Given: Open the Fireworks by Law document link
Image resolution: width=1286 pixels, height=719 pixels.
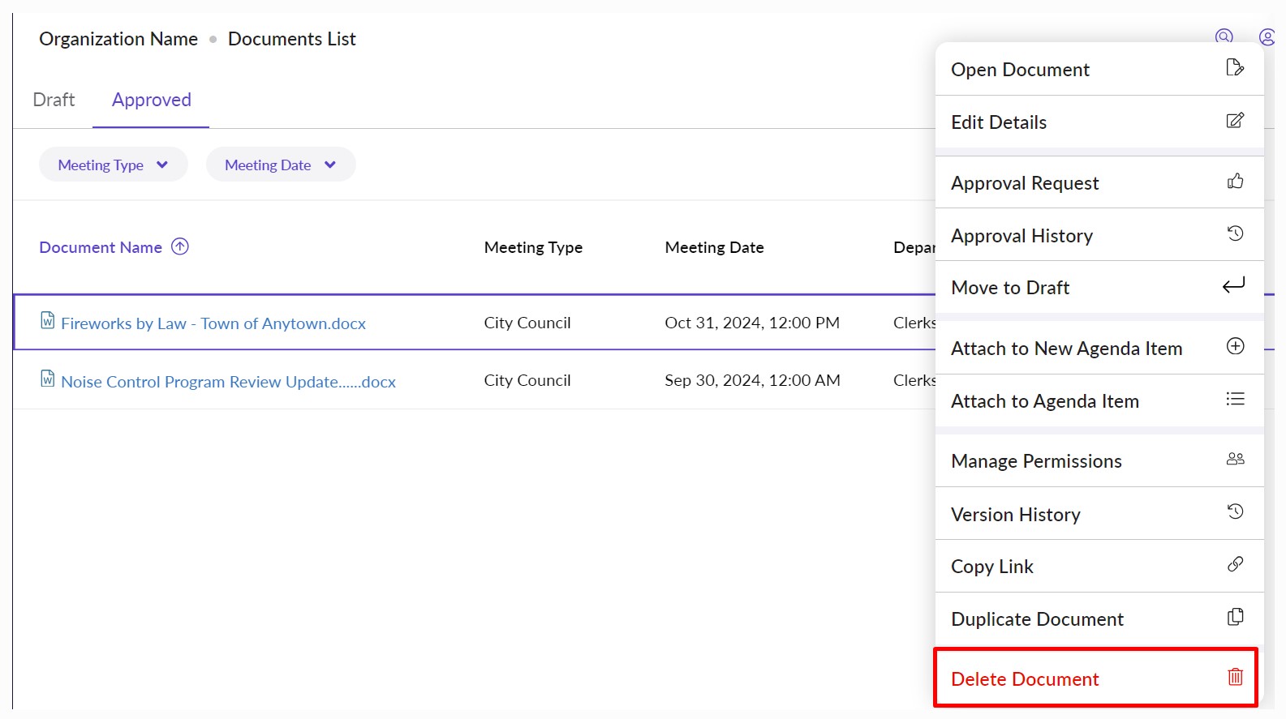Looking at the screenshot, I should [x=213, y=323].
